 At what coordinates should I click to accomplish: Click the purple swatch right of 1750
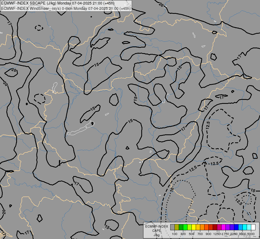click(228, 227)
